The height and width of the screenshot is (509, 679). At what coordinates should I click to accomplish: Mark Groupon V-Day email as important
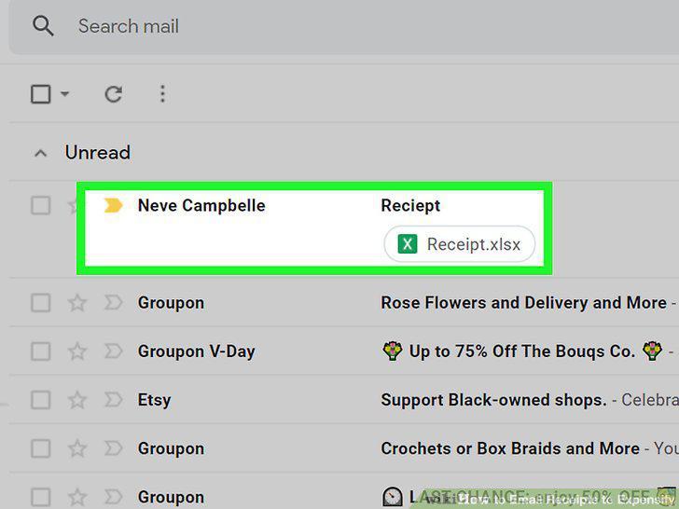pyautogui.click(x=113, y=351)
